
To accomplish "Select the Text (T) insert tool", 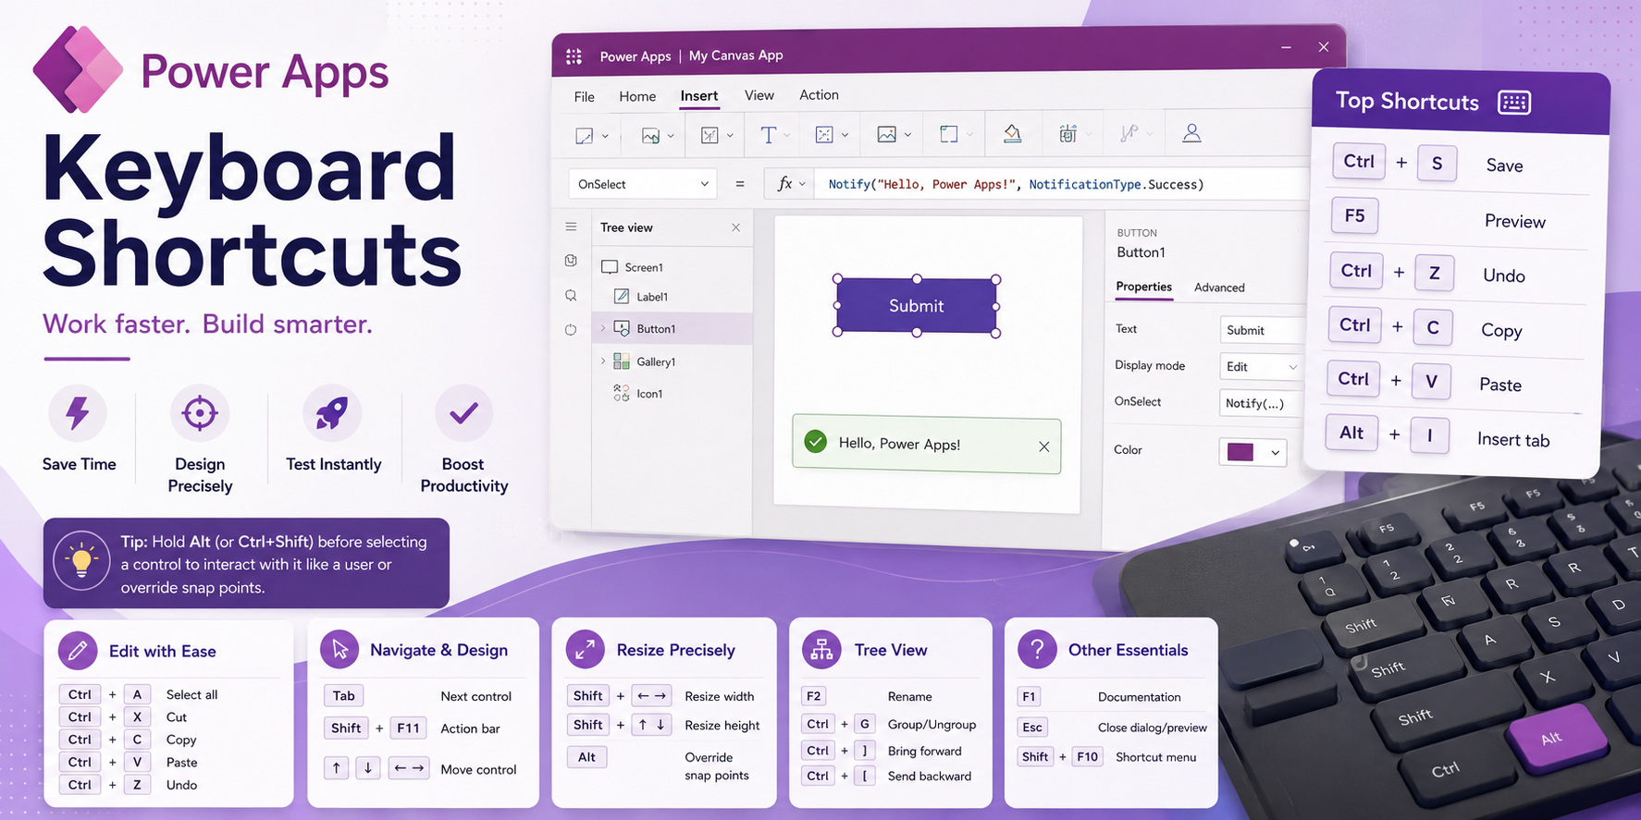I will pos(768,135).
